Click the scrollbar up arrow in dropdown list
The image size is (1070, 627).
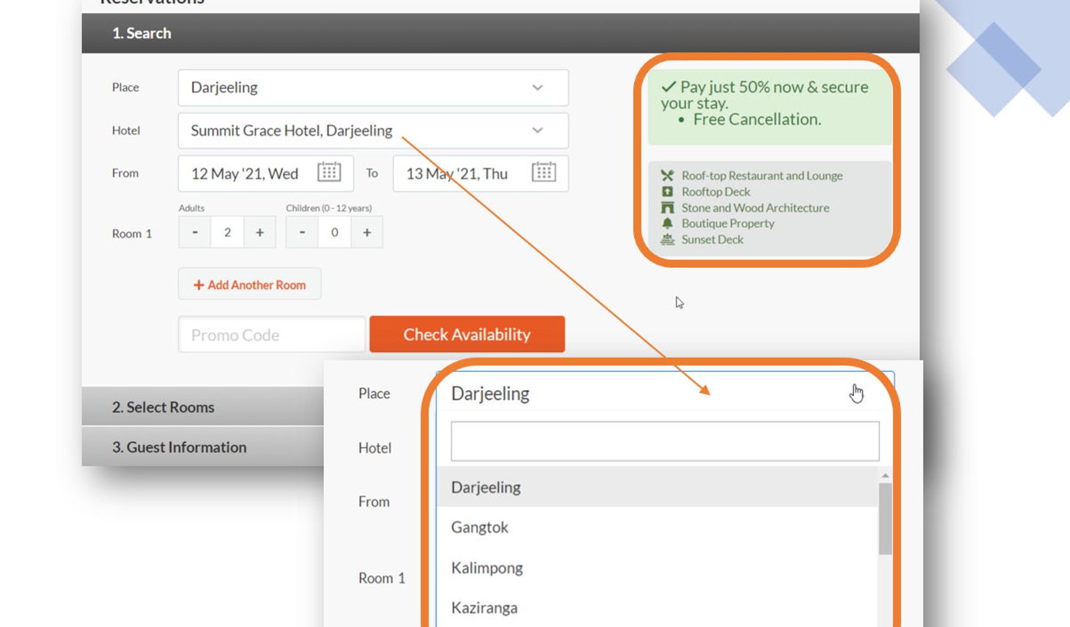point(885,475)
